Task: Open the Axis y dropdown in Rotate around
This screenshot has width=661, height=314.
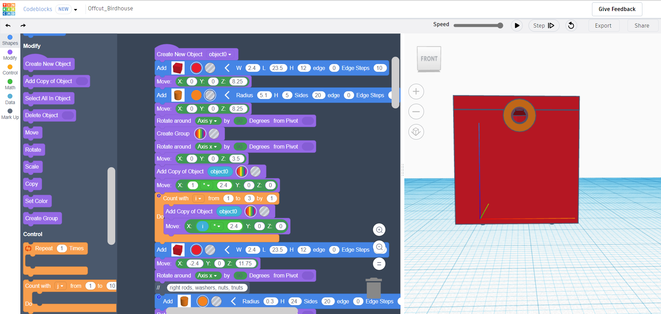Action: (208, 121)
